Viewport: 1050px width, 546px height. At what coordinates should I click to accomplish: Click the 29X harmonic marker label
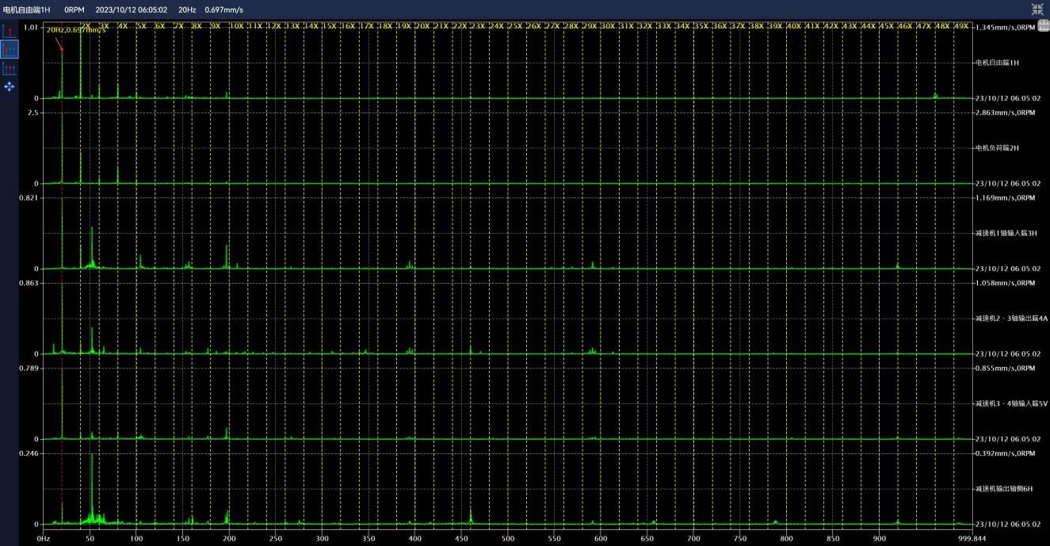tap(590, 26)
